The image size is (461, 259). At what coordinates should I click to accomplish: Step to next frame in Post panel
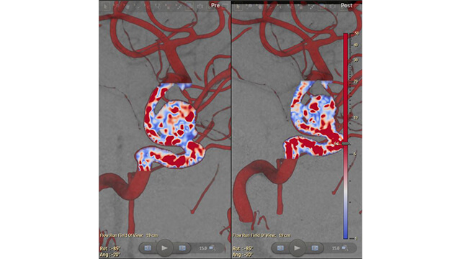[315, 248]
